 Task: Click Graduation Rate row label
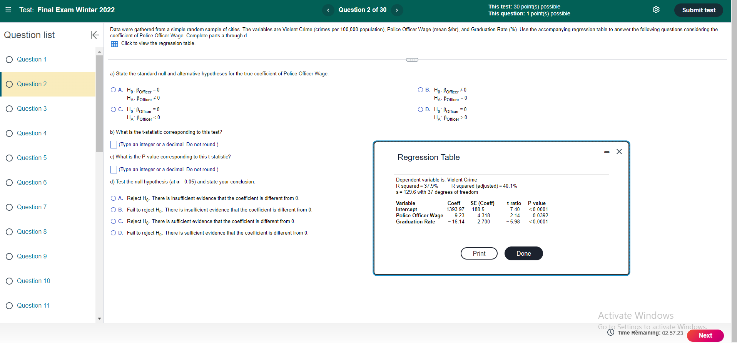pyautogui.click(x=415, y=222)
